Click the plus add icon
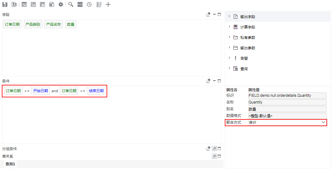 tap(108, 5)
